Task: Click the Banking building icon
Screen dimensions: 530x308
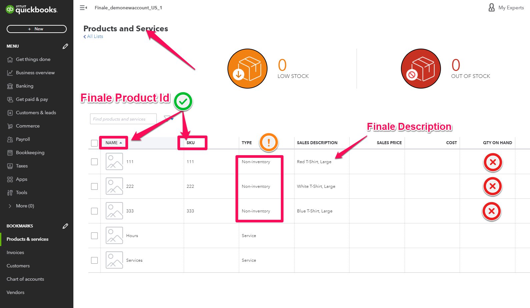Action: (x=10, y=86)
